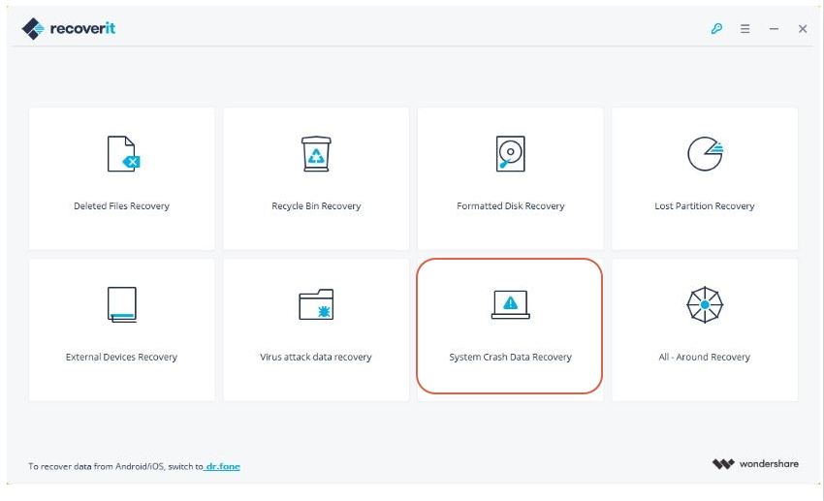This screenshot has width=824, height=501.
Task: Select the External Devices Recovery label
Action: coord(121,357)
